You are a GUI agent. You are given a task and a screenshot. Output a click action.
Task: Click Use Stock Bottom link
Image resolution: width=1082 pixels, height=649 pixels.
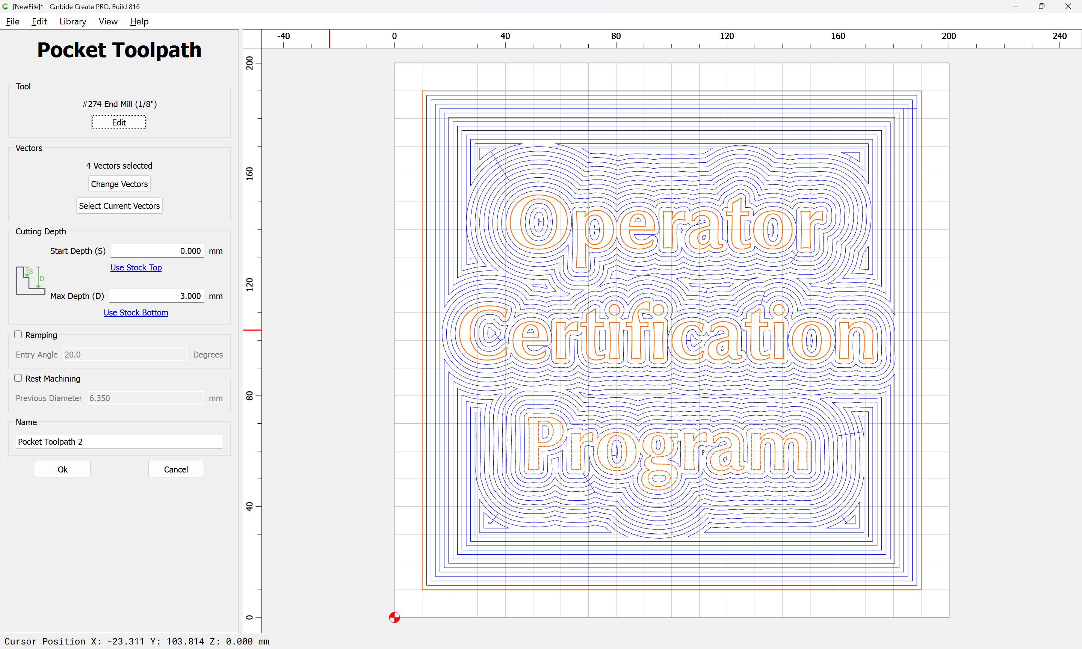[x=136, y=313]
